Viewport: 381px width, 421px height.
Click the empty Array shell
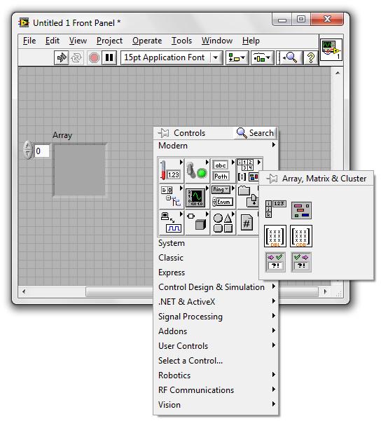point(80,170)
